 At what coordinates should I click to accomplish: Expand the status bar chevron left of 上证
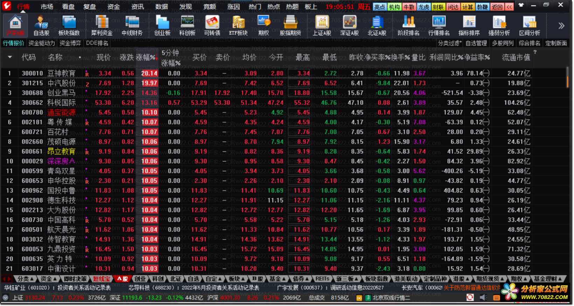coord(5,298)
